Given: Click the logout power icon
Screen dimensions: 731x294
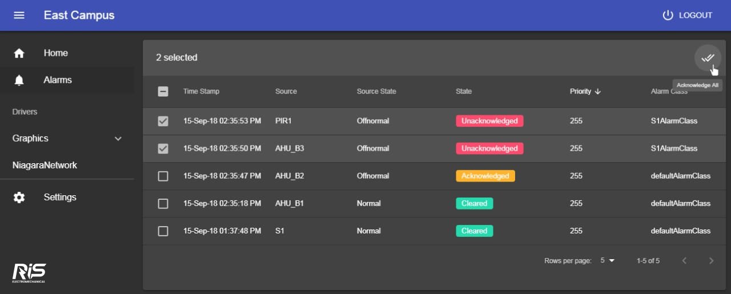Looking at the screenshot, I should [x=668, y=15].
